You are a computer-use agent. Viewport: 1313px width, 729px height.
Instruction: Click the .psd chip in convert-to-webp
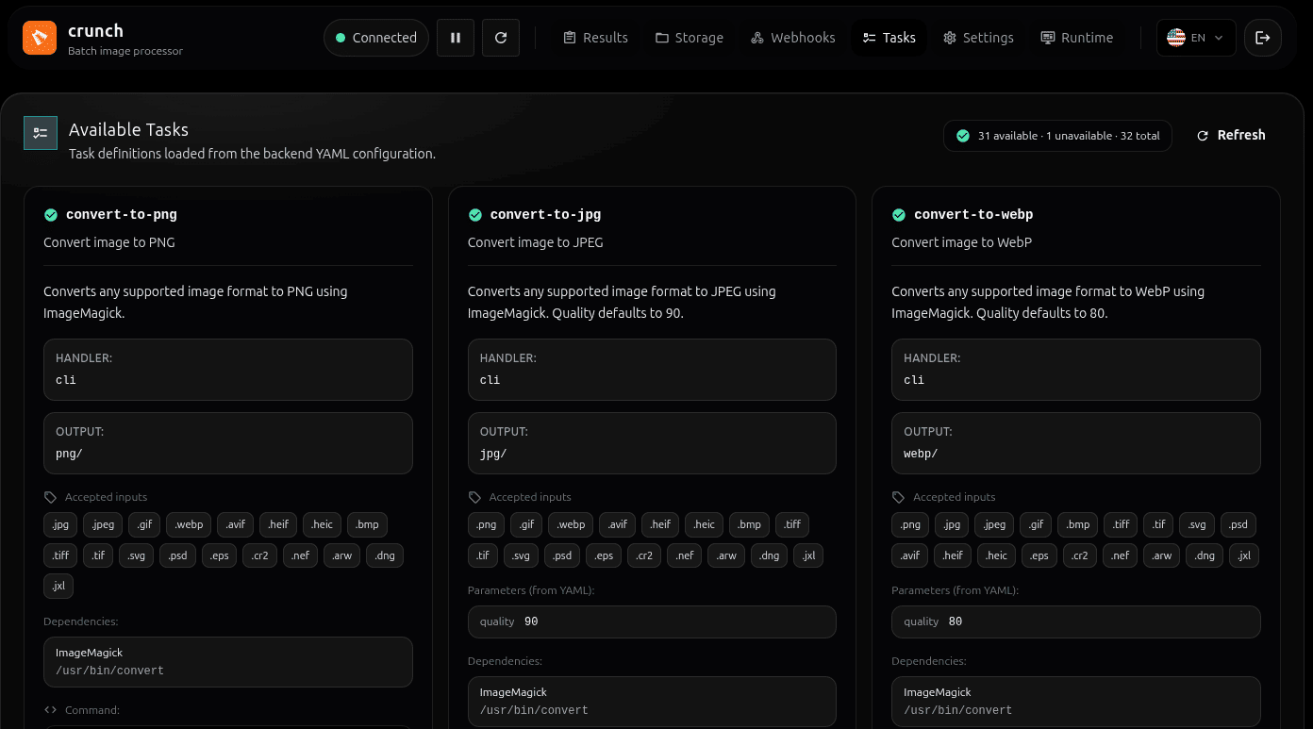(1238, 525)
